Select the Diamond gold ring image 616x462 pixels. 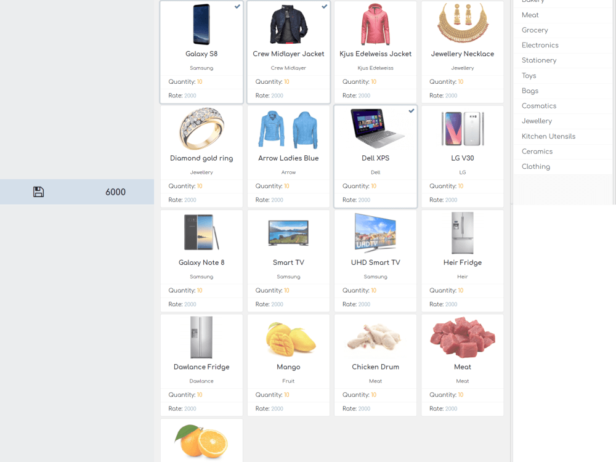click(x=201, y=129)
